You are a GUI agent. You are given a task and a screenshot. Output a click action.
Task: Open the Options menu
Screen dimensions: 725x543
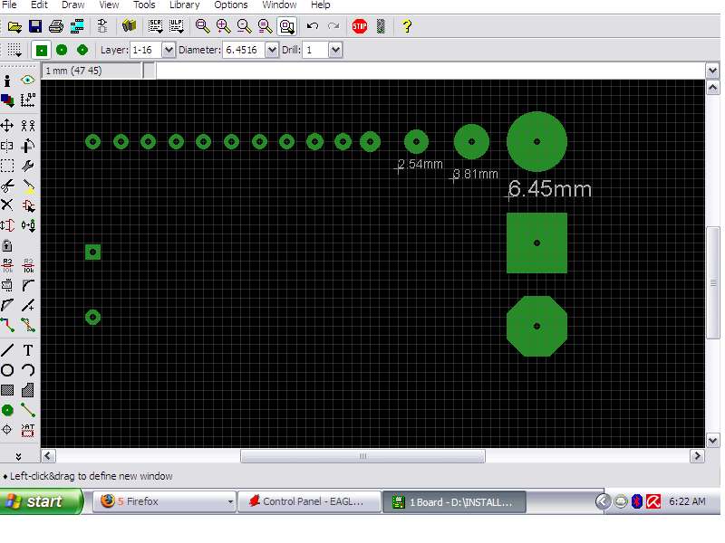[231, 5]
